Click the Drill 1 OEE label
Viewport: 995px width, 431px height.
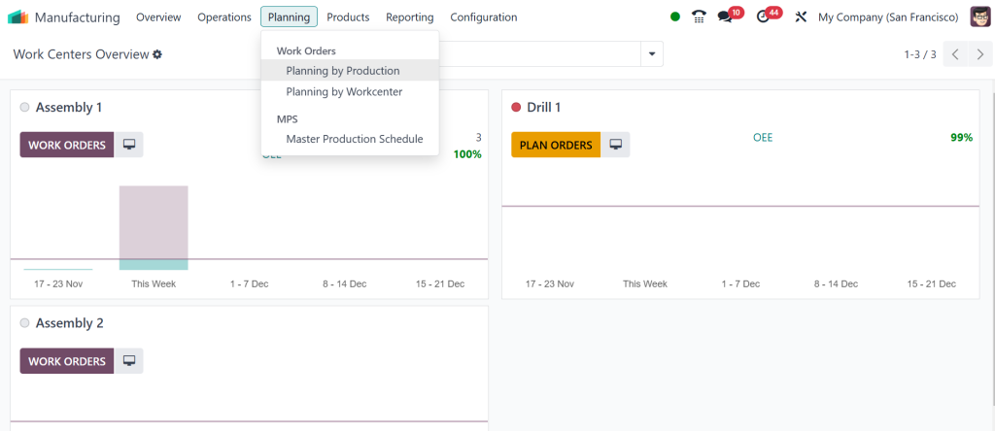tap(763, 137)
